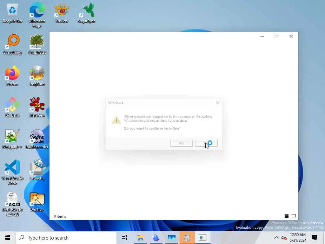This screenshot has width=325, height=244.
Task: Click the blue shark fin taskbar app
Action: pos(156,238)
